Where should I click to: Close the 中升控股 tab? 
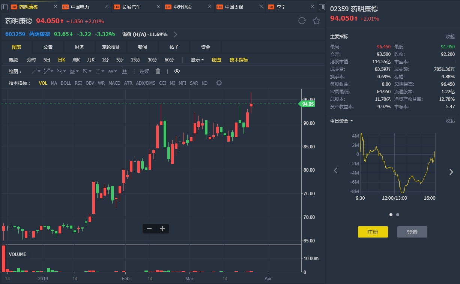[209, 7]
